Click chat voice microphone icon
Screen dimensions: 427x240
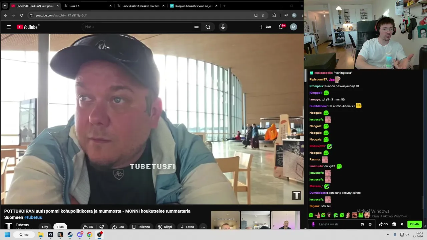[x=313, y=224]
